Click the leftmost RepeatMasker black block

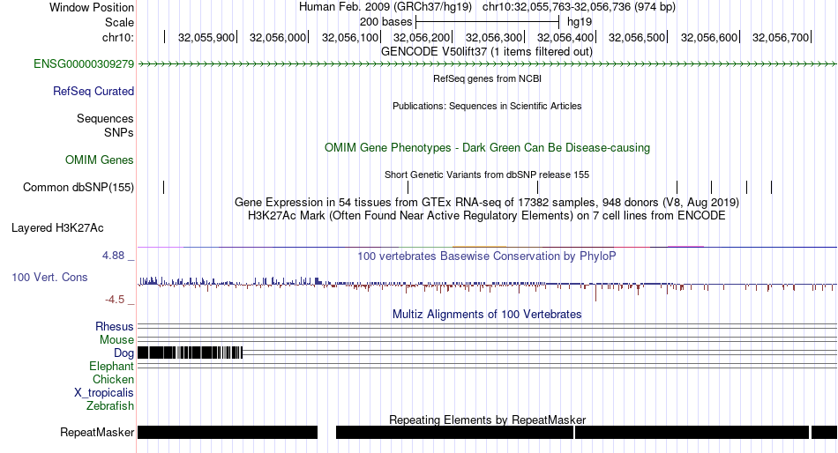point(228,432)
